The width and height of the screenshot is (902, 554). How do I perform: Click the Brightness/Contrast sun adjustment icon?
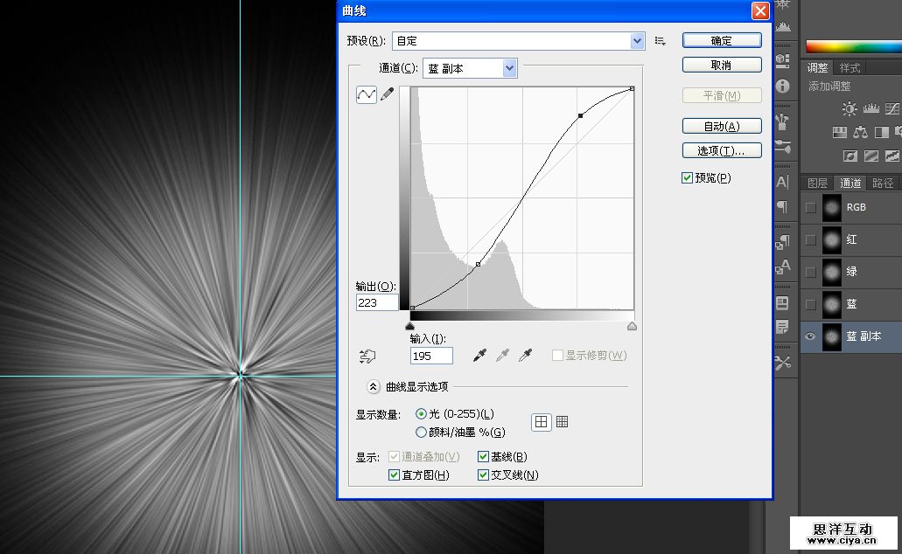point(849,109)
